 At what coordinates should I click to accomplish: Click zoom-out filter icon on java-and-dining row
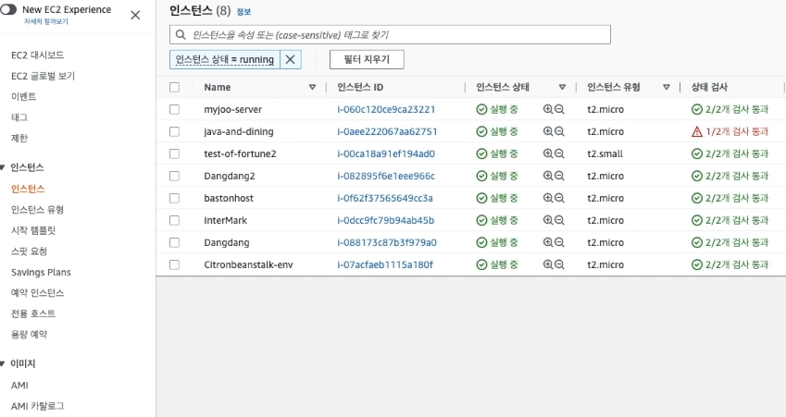(x=559, y=131)
